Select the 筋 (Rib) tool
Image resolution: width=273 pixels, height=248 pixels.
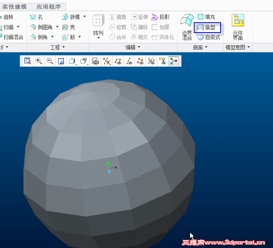coord(68,37)
